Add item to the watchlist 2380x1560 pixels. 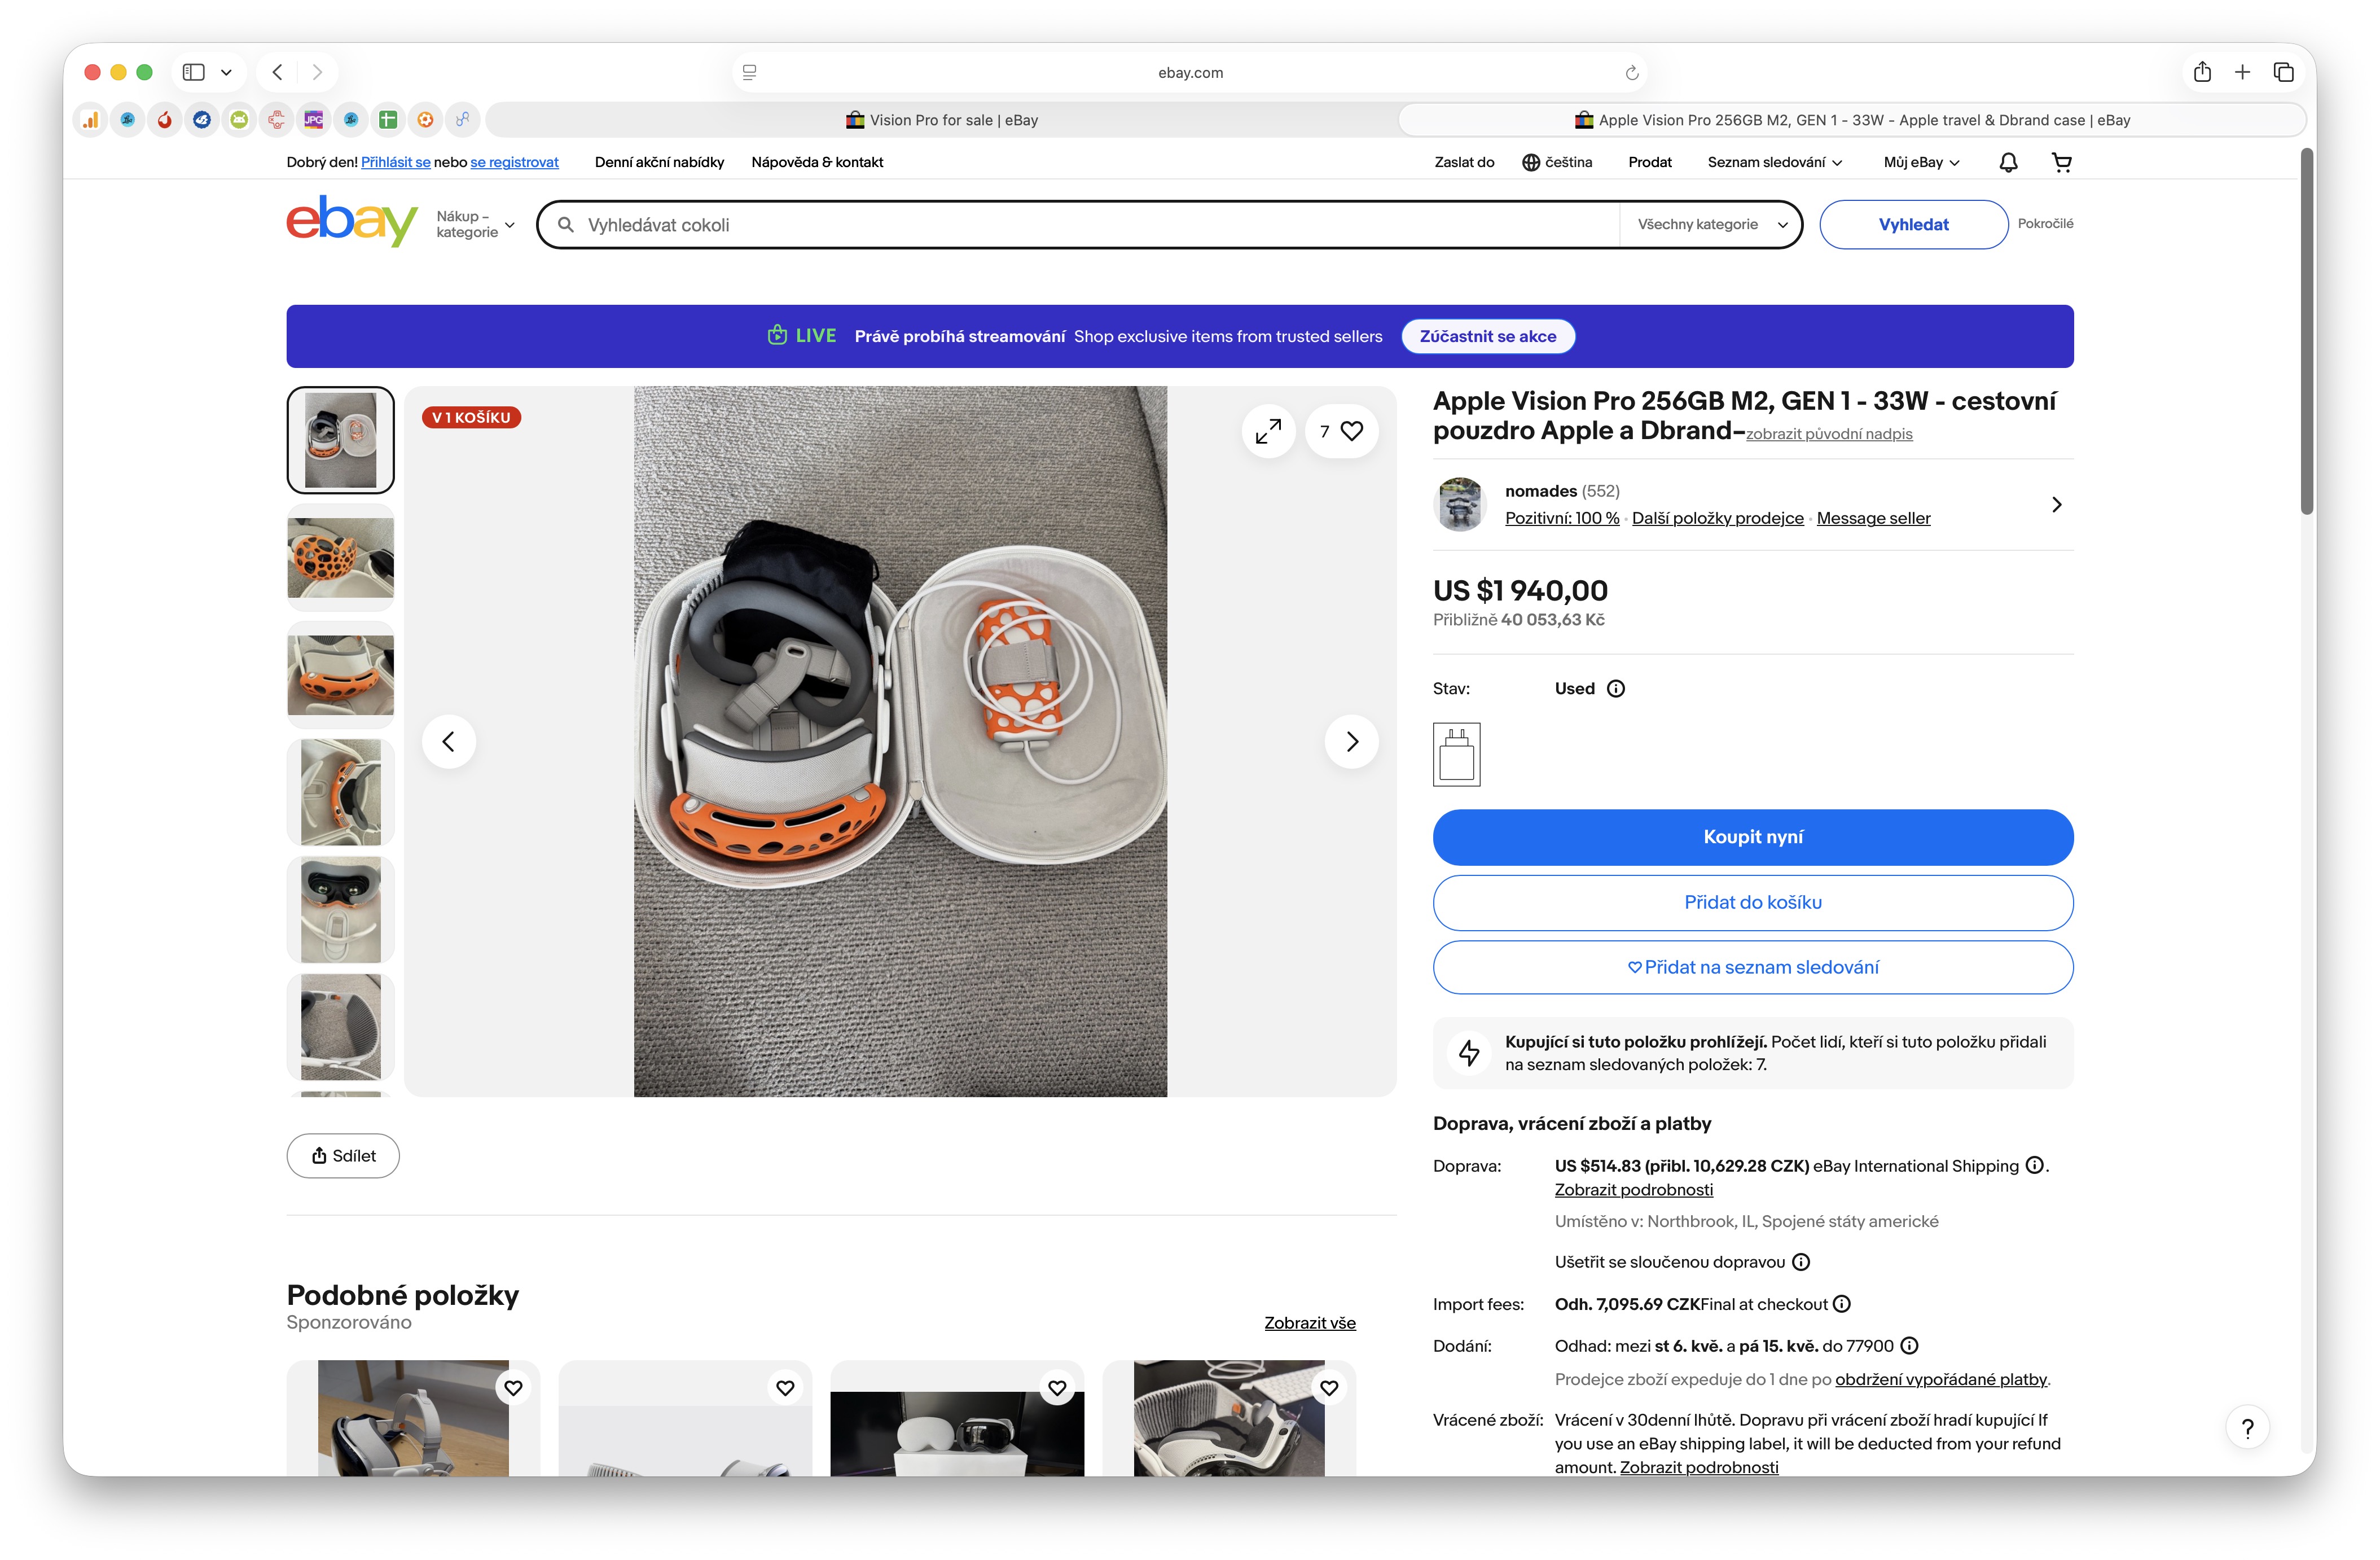point(1752,967)
